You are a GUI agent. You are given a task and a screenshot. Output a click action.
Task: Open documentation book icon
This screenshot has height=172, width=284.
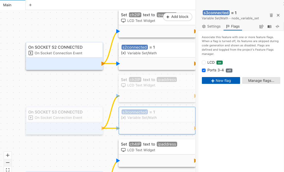[x=269, y=26]
